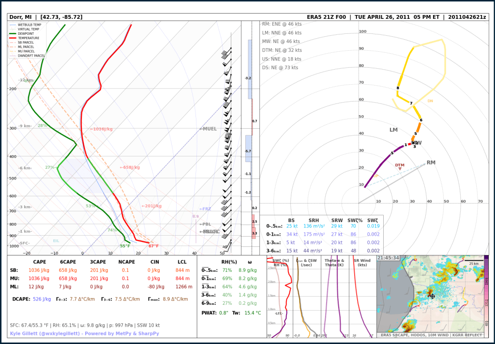Click the PBL arrow marker on skew-T
The width and height of the screenshot is (495, 344).
(205, 224)
